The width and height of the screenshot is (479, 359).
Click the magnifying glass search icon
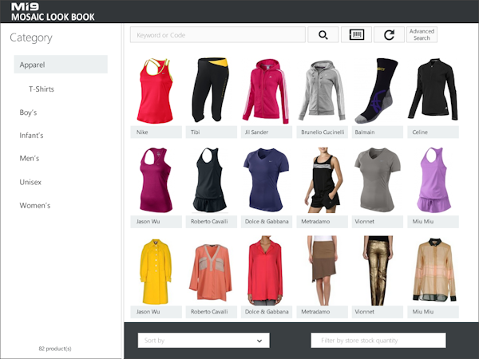pos(323,34)
